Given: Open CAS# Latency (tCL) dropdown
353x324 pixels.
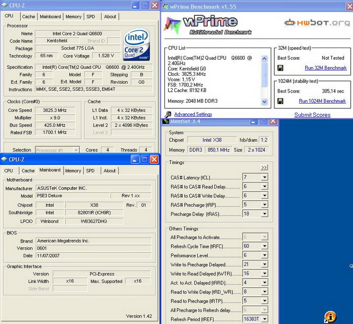Looking at the screenshot, I should pyautogui.click(x=265, y=177).
